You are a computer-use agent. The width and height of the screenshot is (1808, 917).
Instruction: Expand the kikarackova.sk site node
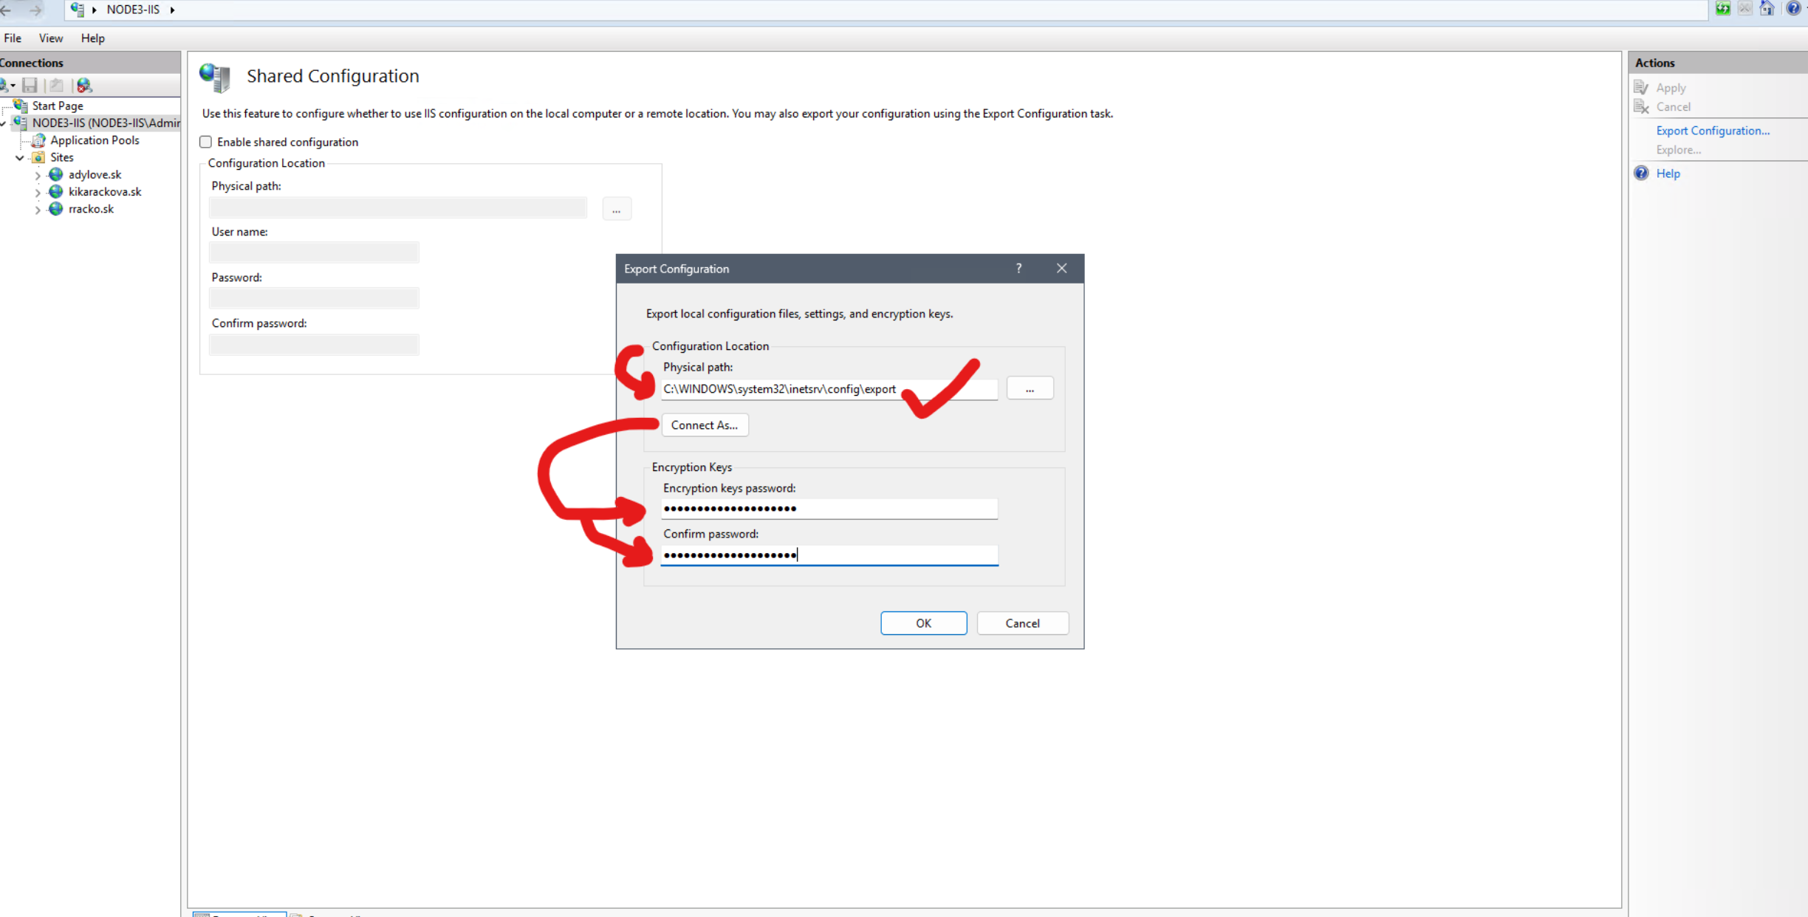pyautogui.click(x=38, y=193)
